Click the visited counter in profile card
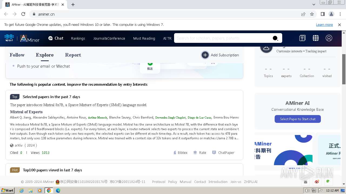The width and height of the screenshot is (346, 194). pos(327,73)
